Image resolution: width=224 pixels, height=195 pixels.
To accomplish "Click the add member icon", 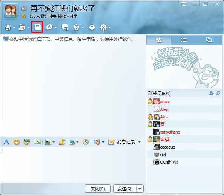I will coord(211,93).
